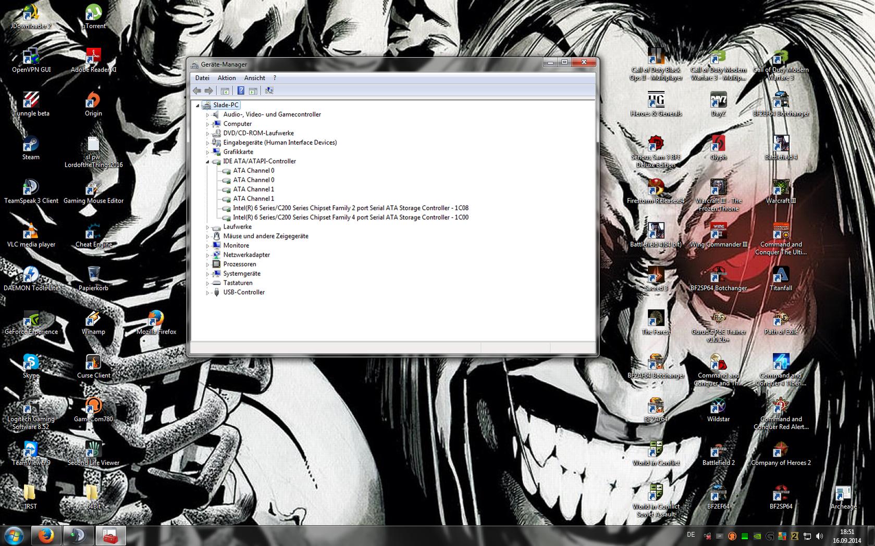
Task: Expand the Prozessoren node
Action: click(207, 264)
